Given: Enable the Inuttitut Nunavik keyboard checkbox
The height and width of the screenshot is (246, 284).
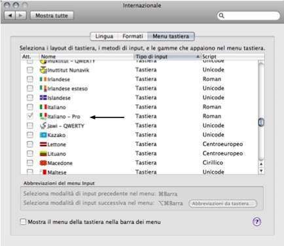Looking at the screenshot, I should pyautogui.click(x=30, y=70).
